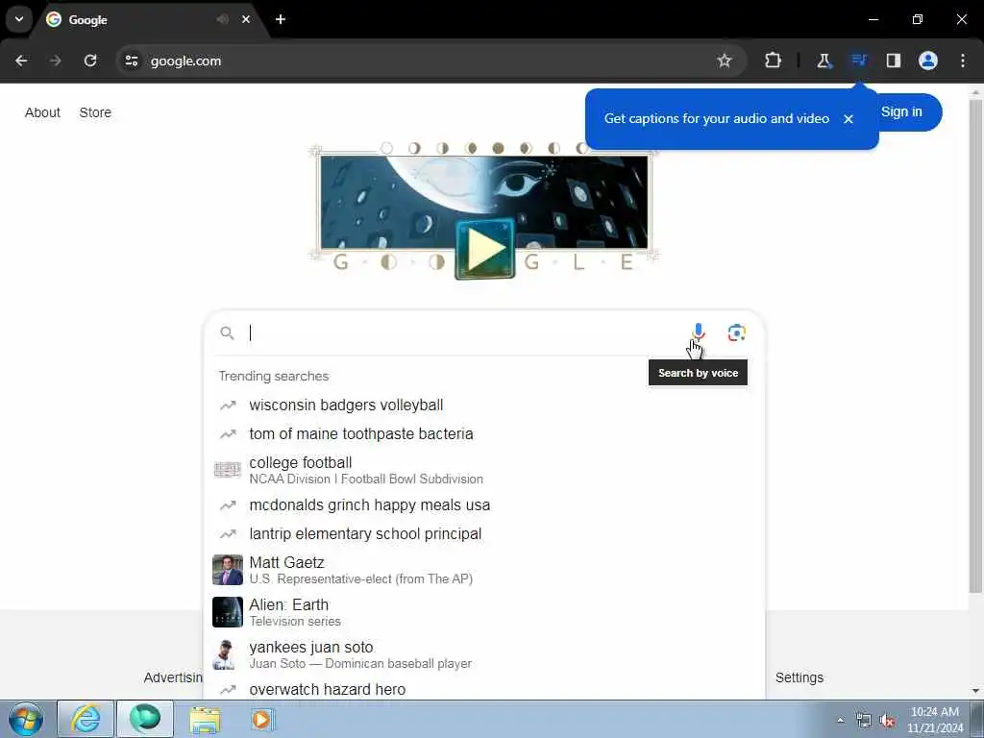Click the Alien: Earth thumbnail image
Image resolution: width=984 pixels, height=738 pixels.
click(x=227, y=612)
